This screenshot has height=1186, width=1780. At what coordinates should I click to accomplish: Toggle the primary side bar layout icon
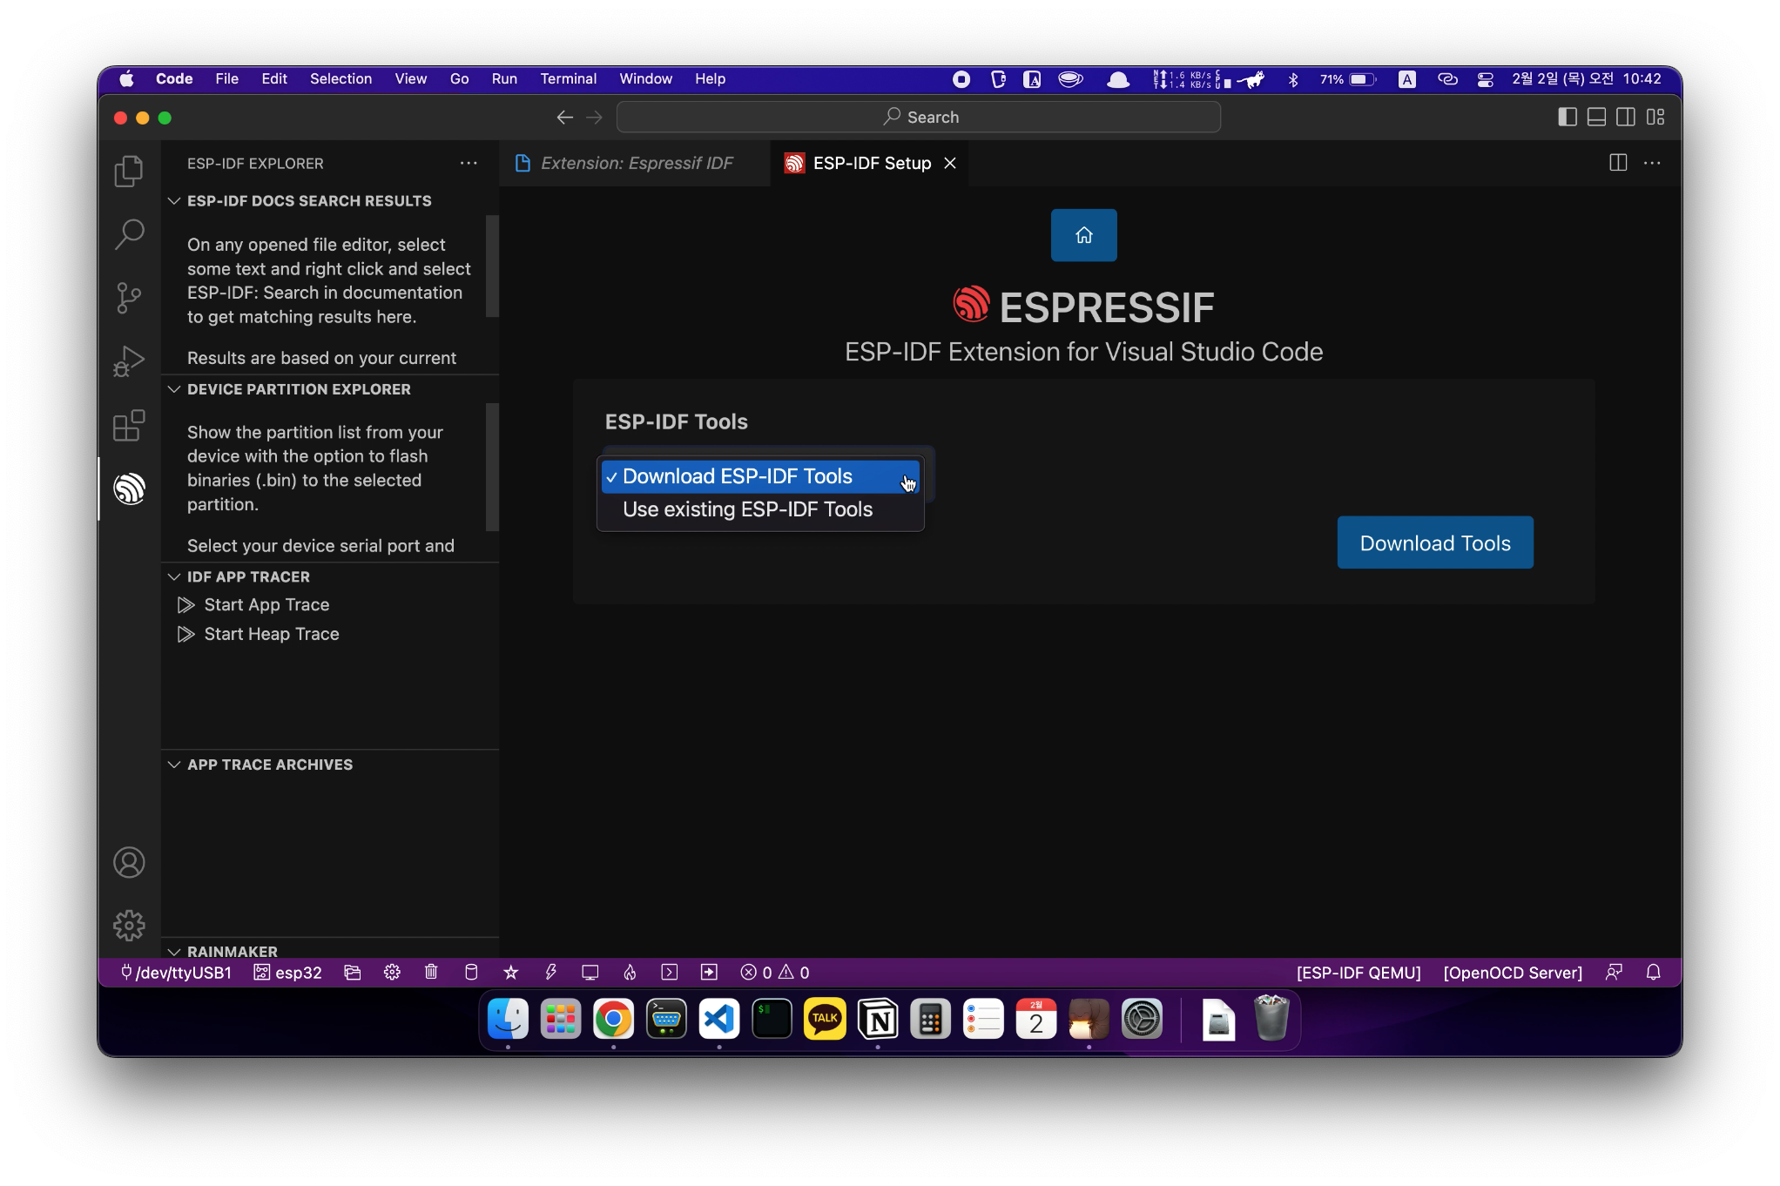[1567, 118]
